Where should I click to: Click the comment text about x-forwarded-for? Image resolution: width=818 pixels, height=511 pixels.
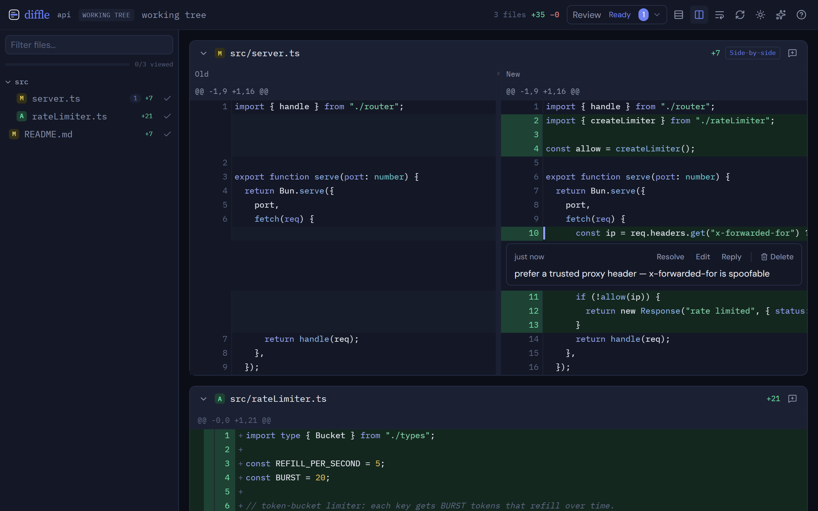pos(642,274)
